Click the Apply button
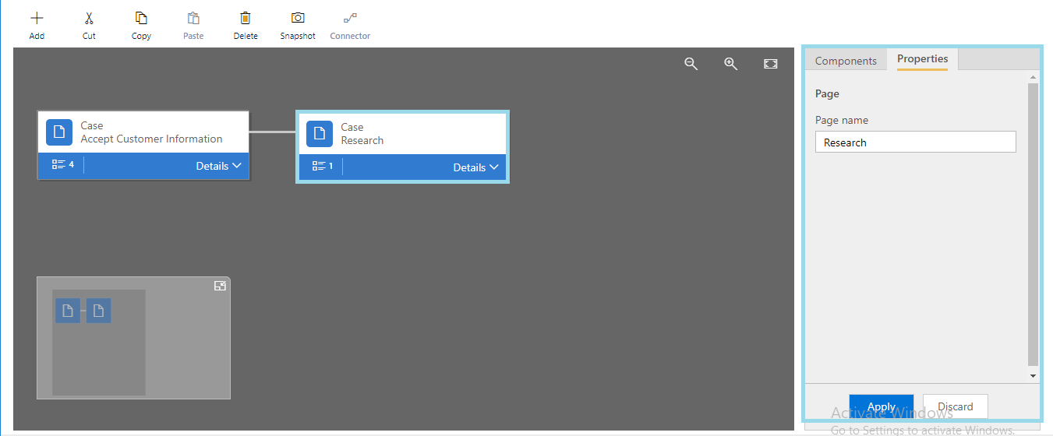This screenshot has width=1053, height=436. pos(882,406)
